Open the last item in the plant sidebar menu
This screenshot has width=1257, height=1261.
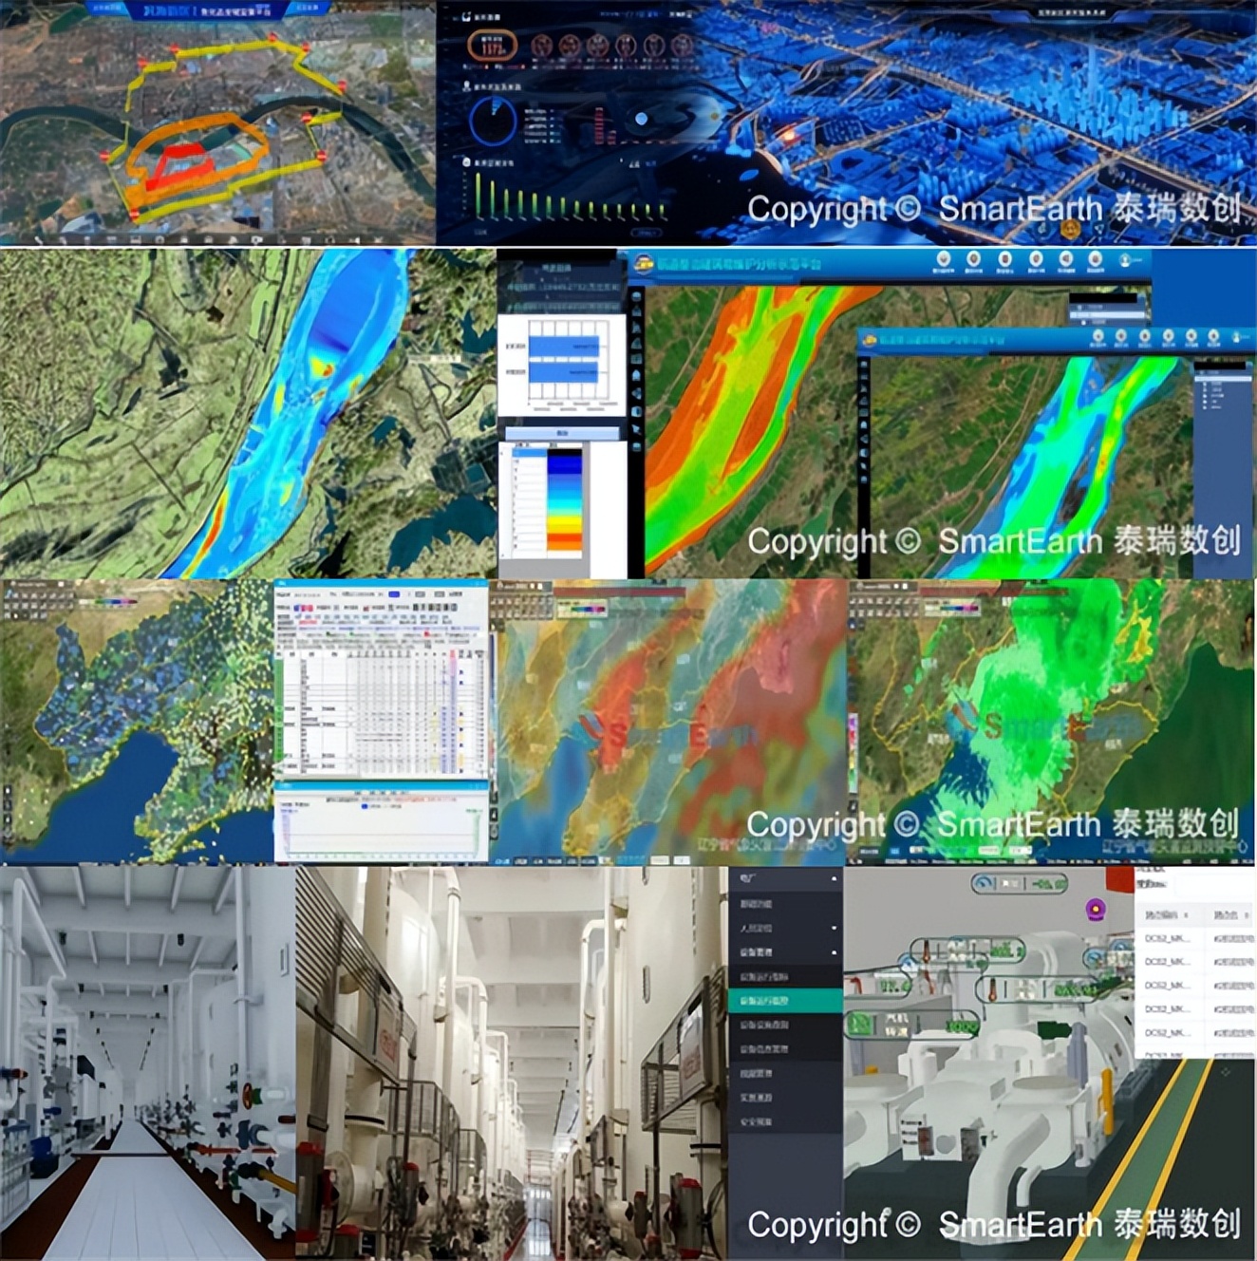point(785,1121)
